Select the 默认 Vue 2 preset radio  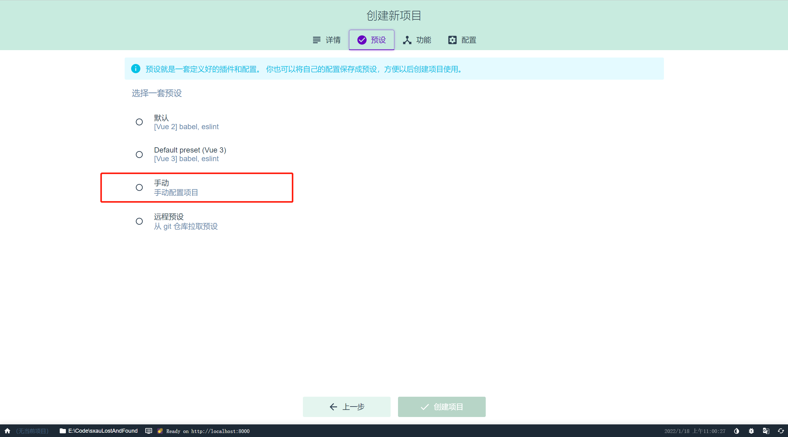pyautogui.click(x=139, y=122)
